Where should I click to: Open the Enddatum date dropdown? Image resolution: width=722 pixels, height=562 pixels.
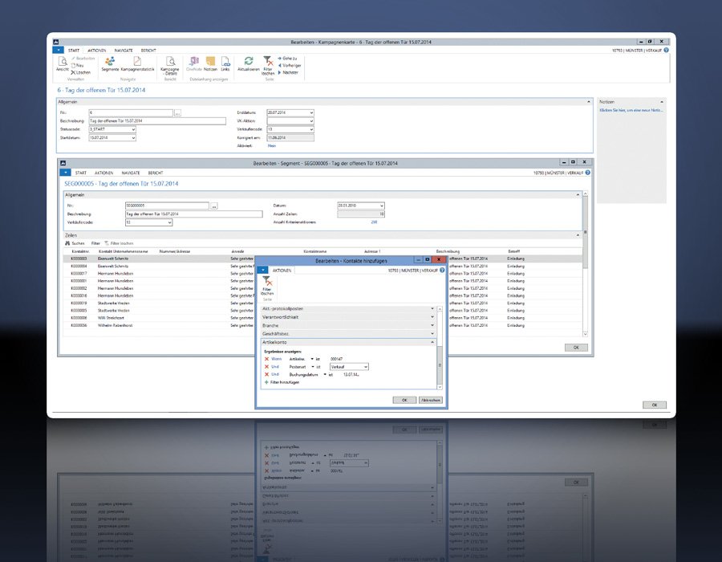point(310,112)
